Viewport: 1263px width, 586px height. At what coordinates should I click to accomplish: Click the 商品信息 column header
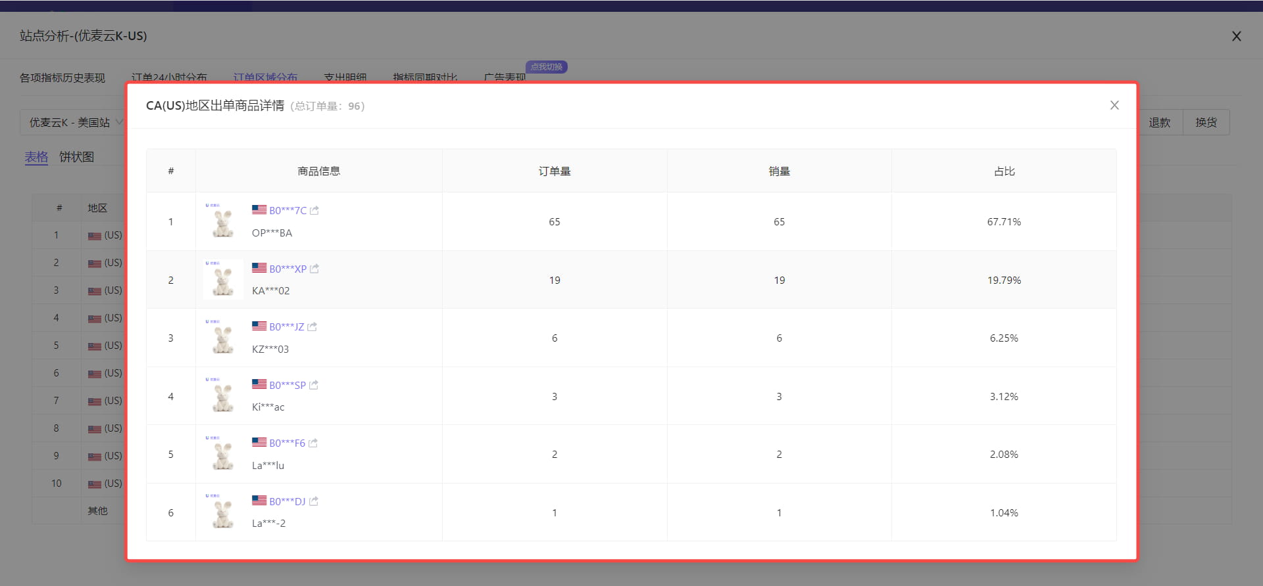point(319,171)
